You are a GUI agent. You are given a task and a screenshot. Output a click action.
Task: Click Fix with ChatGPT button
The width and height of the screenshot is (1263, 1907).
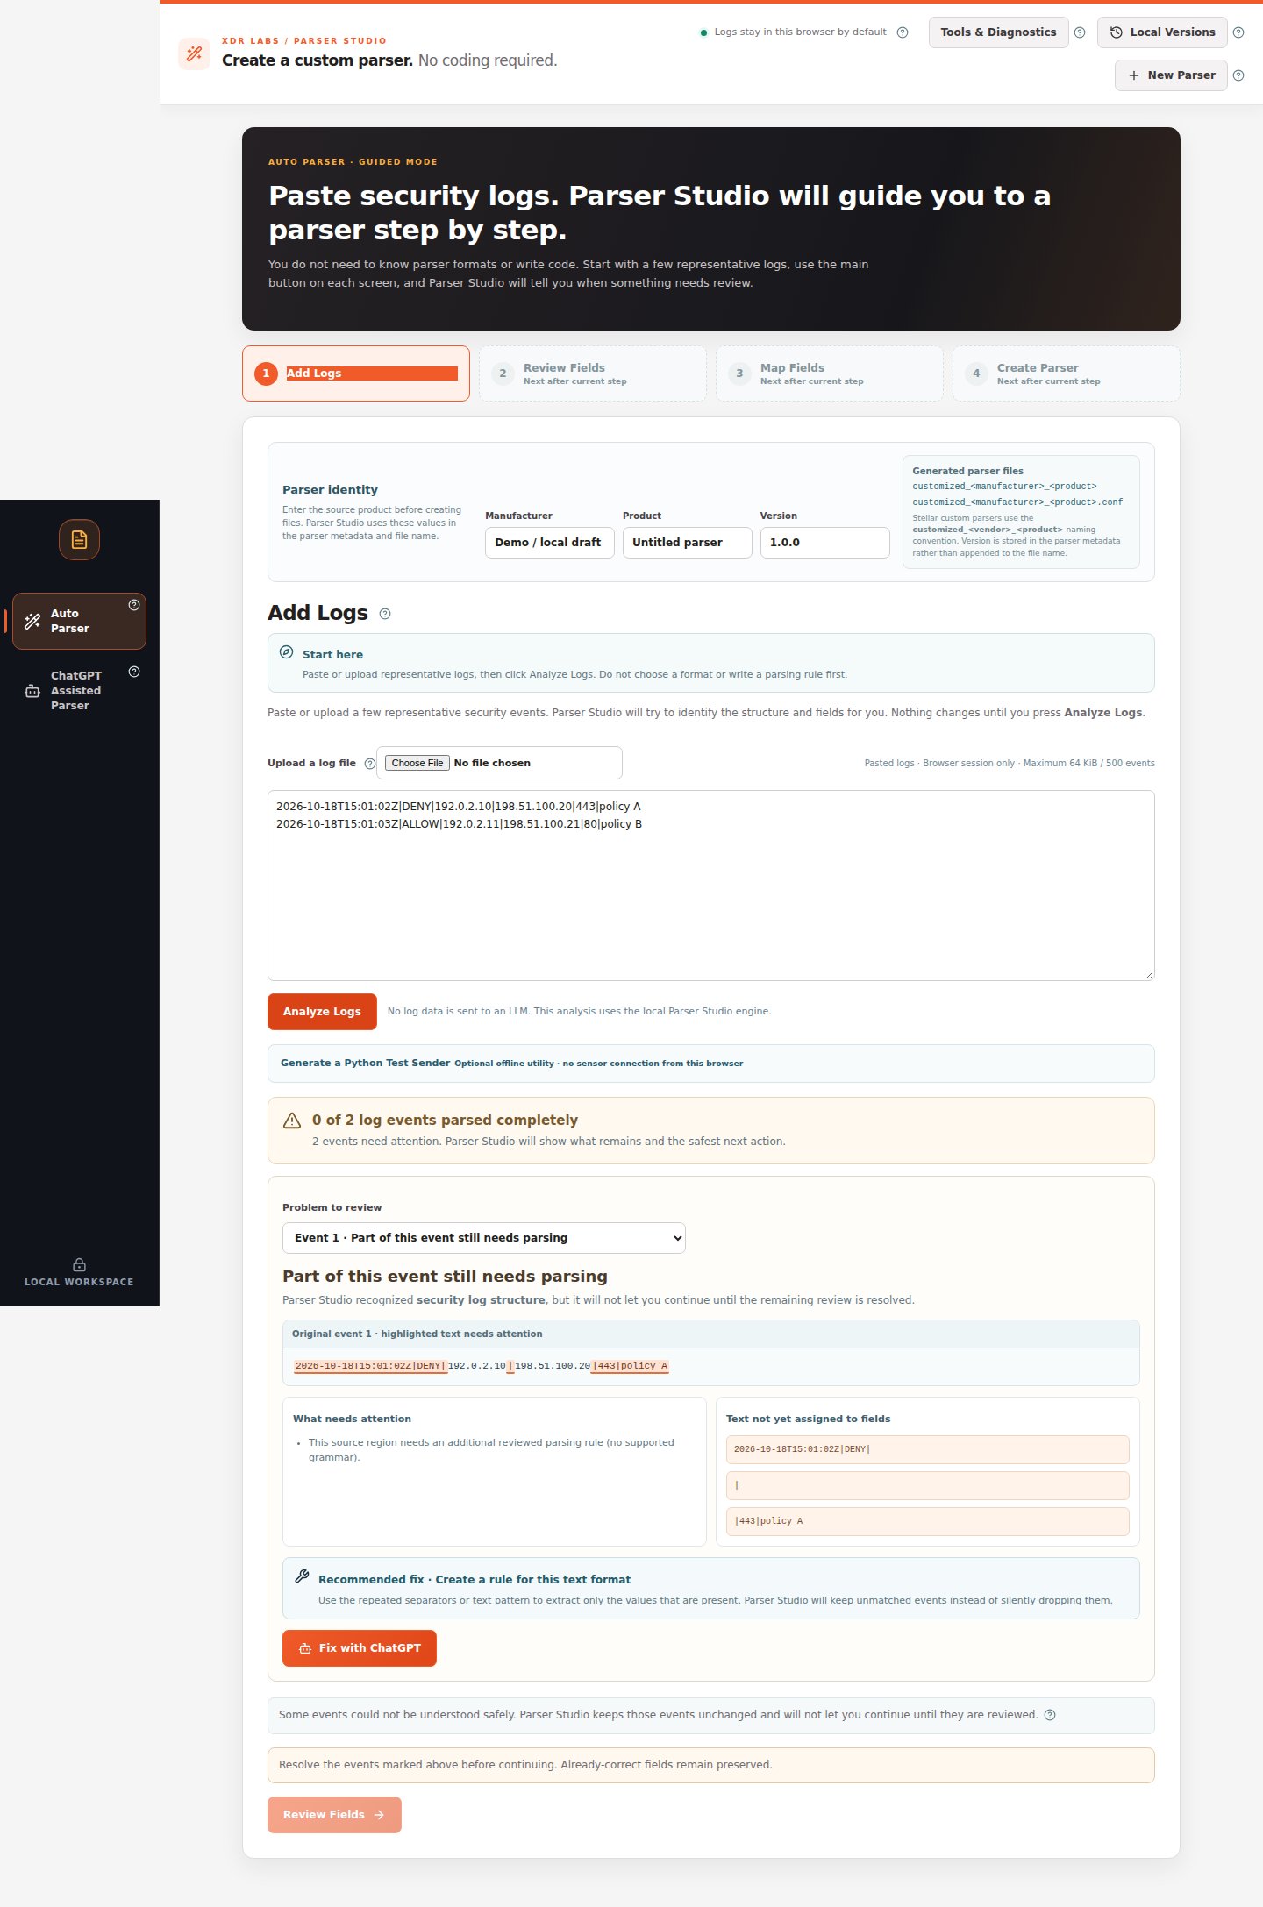[360, 1648]
